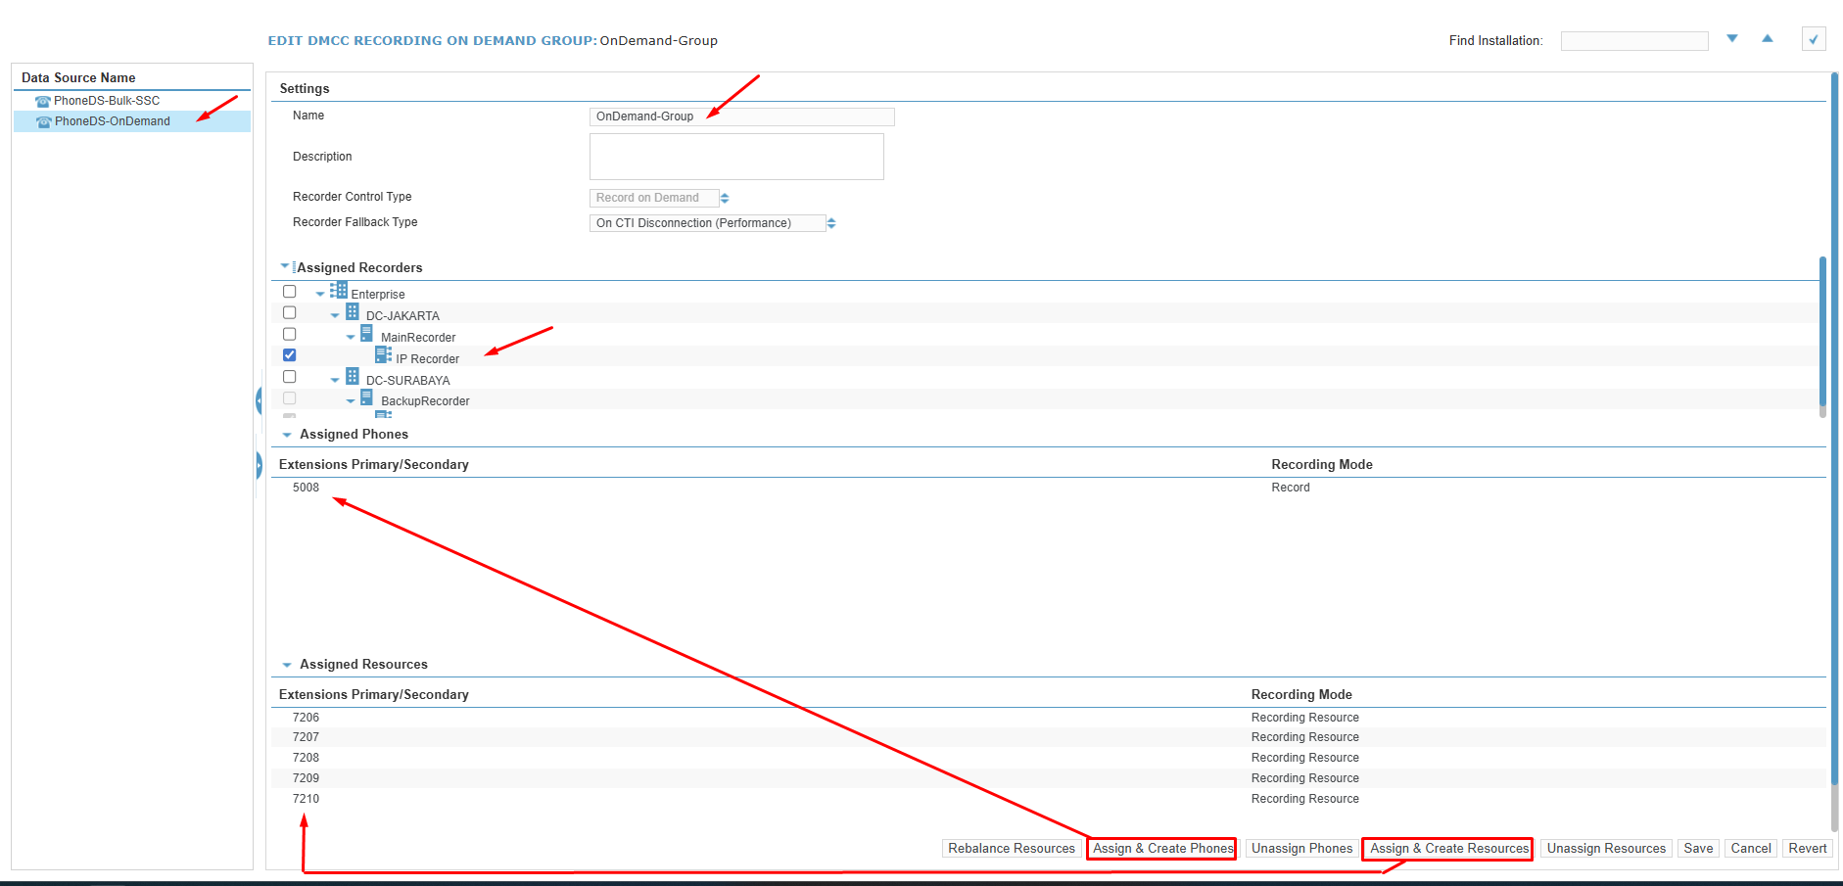Click the find next down arrow
The height and width of the screenshot is (886, 1843).
pos(1732,39)
